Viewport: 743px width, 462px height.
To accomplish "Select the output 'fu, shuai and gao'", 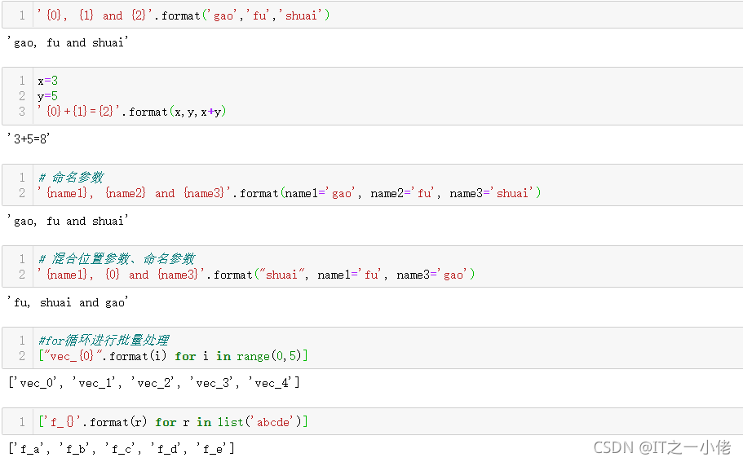I will pos(68,302).
